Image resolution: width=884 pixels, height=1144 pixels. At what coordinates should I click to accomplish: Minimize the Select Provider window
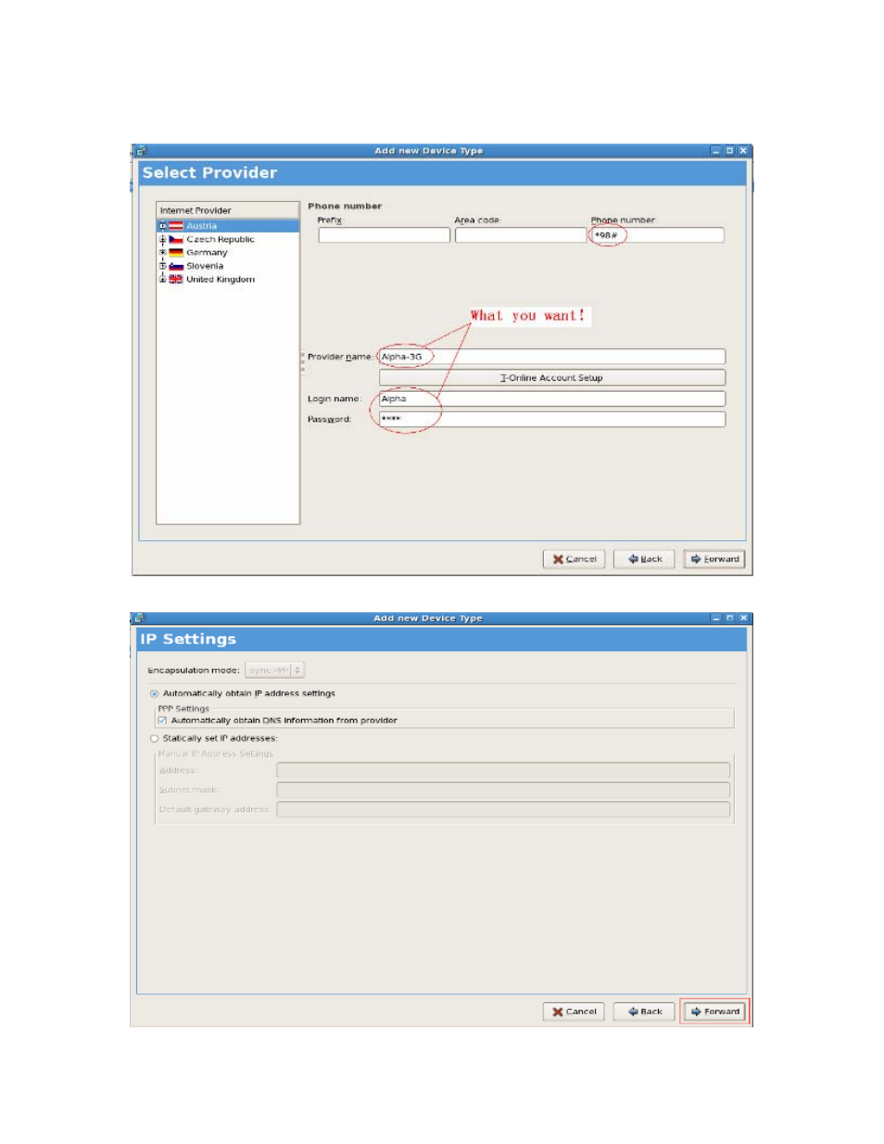pyautogui.click(x=715, y=150)
